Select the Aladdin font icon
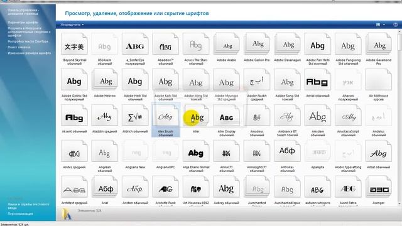This screenshot has width=402, height=226. (105, 116)
